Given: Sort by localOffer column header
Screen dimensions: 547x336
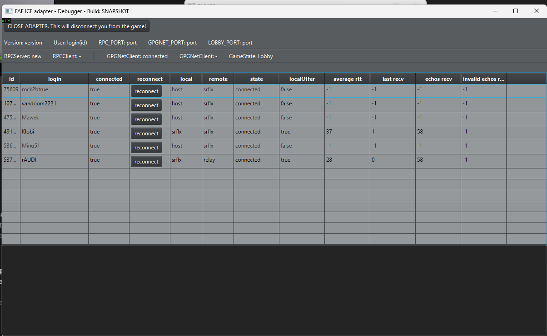Looking at the screenshot, I should pos(302,79).
